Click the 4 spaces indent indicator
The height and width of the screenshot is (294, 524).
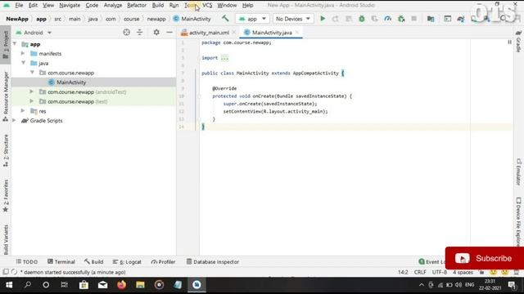pos(463,272)
